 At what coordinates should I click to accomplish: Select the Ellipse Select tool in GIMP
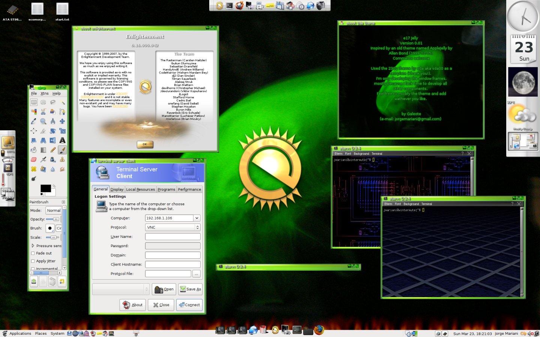43,102
